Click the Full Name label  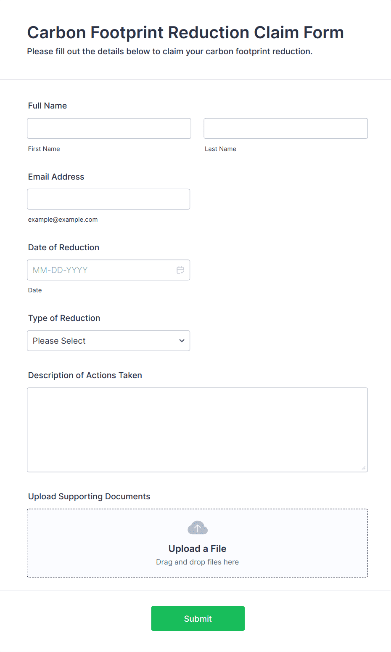tap(48, 106)
